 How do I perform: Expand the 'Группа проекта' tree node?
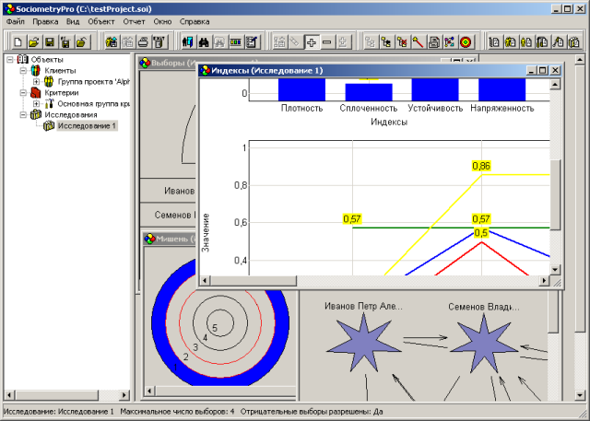[36, 82]
